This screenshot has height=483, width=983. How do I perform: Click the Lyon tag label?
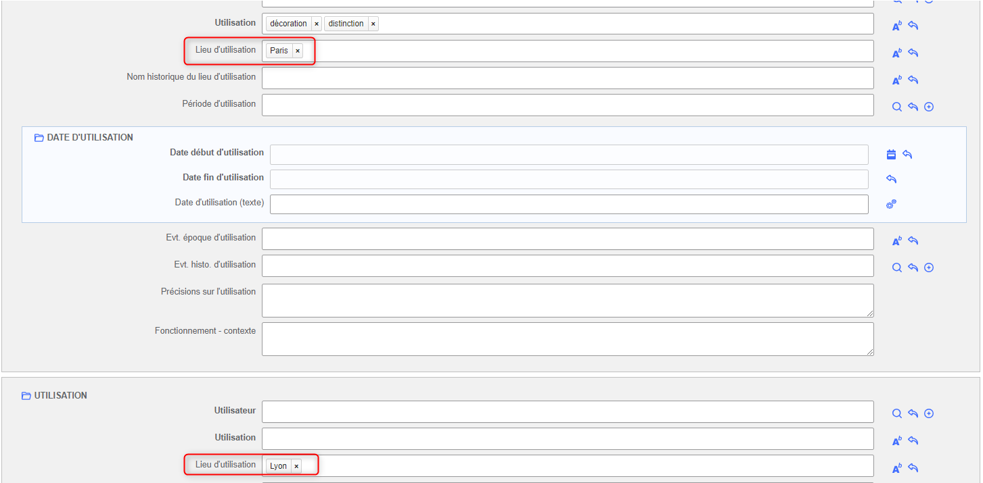(x=278, y=466)
